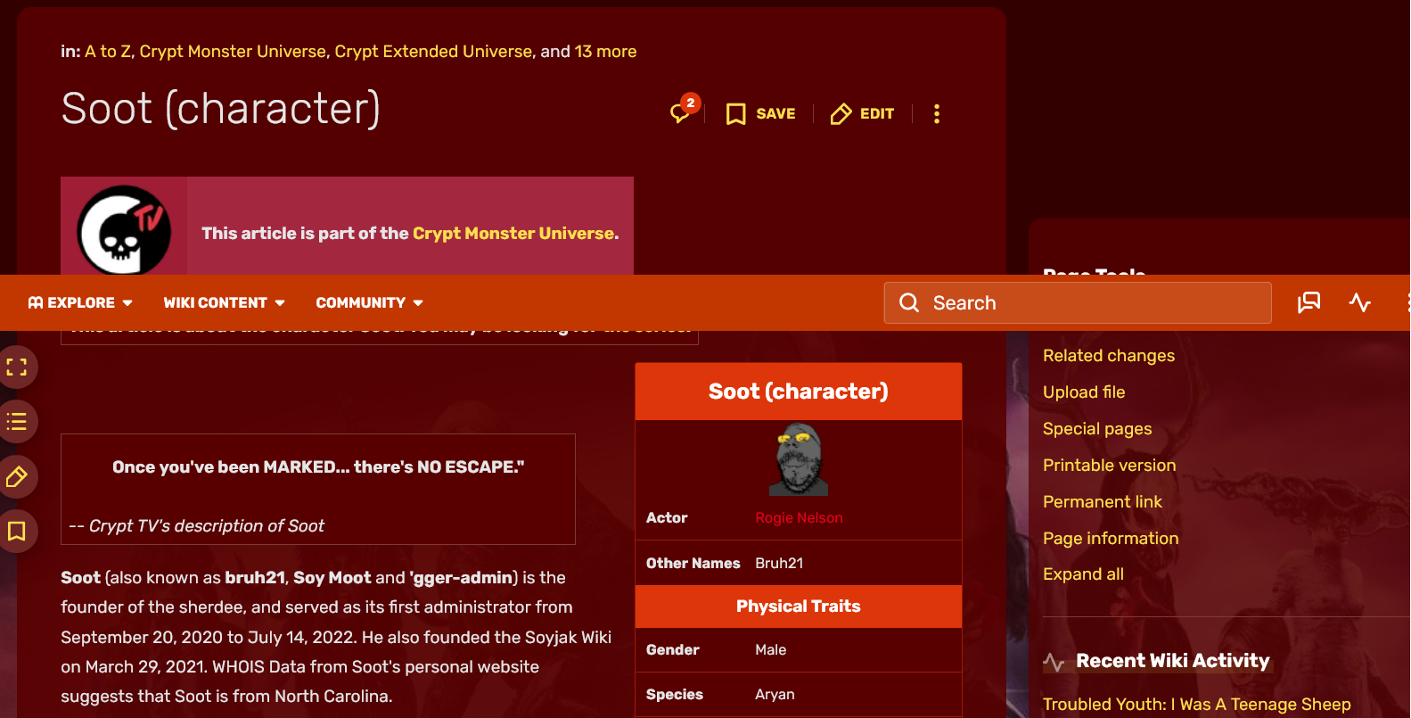Click the Expand all link
The width and height of the screenshot is (1411, 718).
[x=1083, y=574]
